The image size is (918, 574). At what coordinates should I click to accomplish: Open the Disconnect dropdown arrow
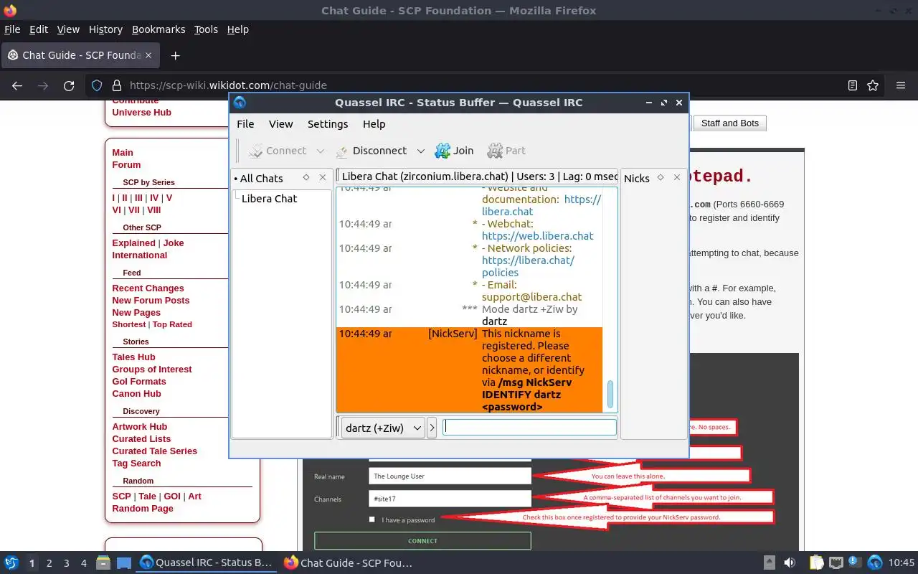pos(420,151)
